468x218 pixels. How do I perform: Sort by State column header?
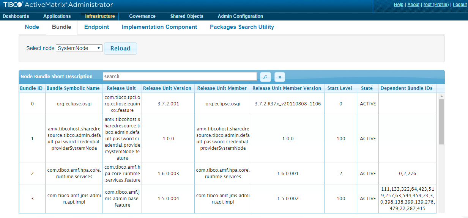[x=367, y=88]
